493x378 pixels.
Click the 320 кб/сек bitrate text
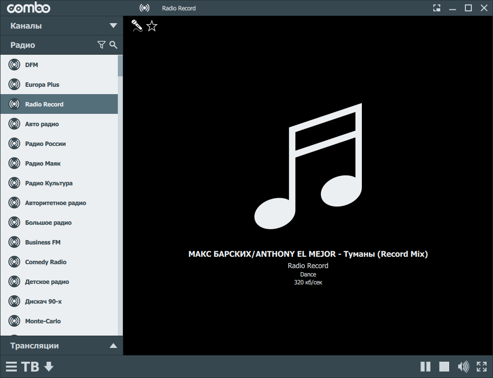(308, 282)
